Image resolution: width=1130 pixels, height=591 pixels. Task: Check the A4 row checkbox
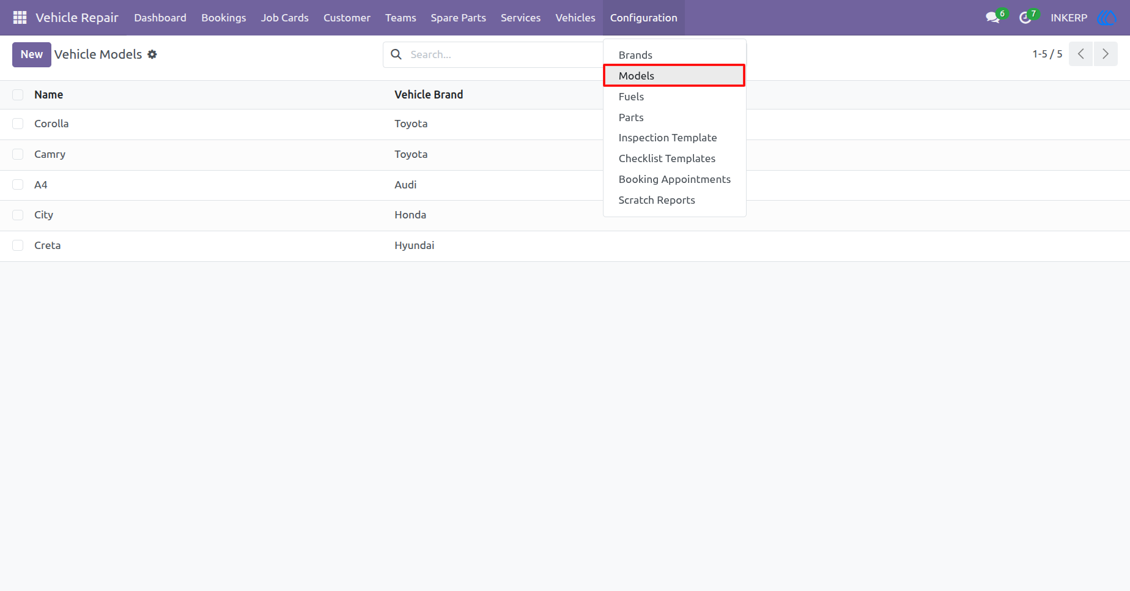(18, 185)
